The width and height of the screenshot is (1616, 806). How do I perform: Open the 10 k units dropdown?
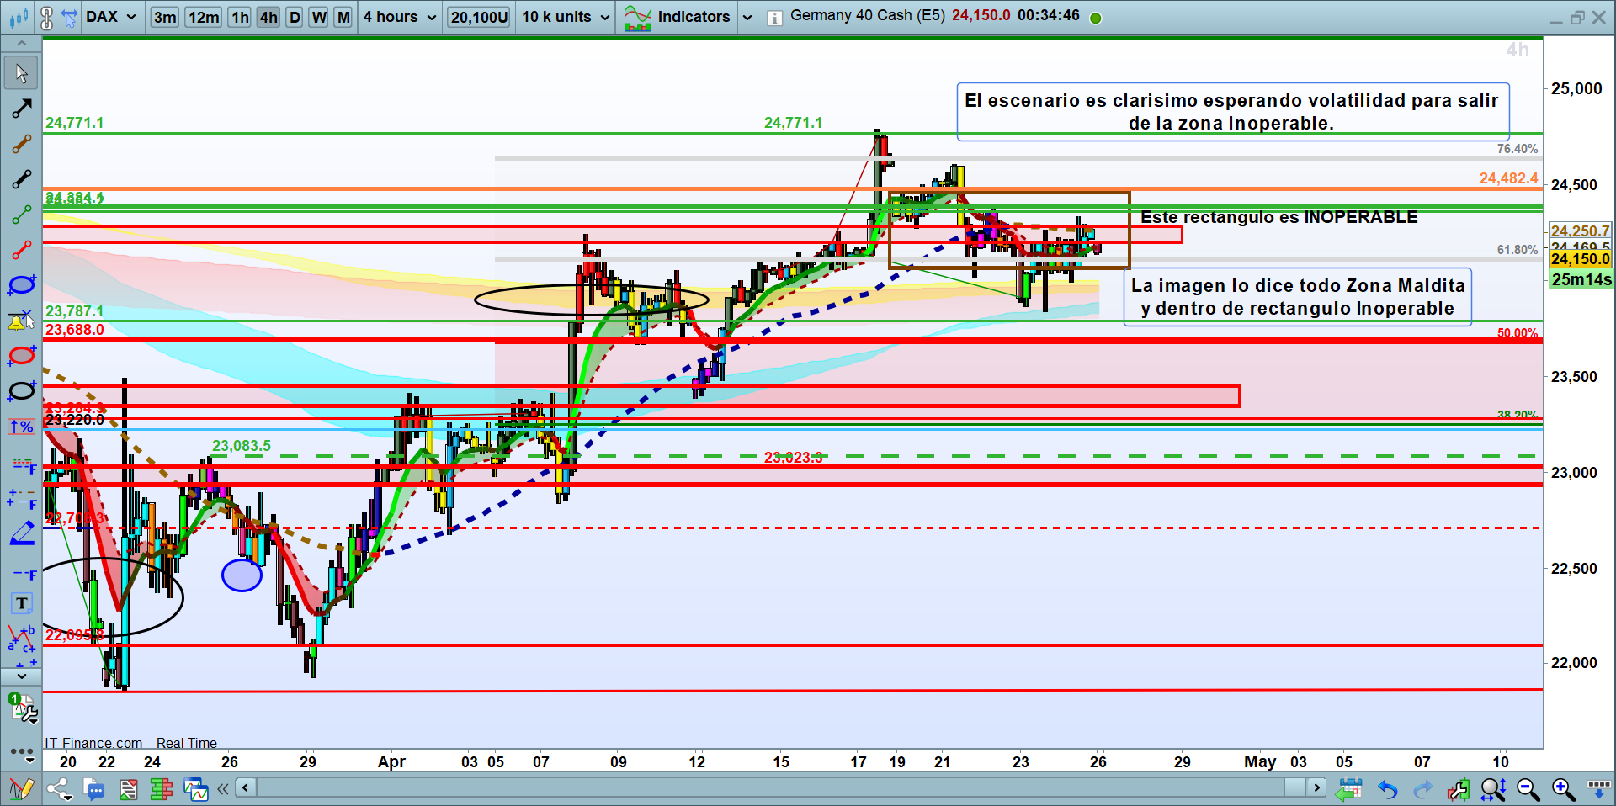click(x=566, y=17)
